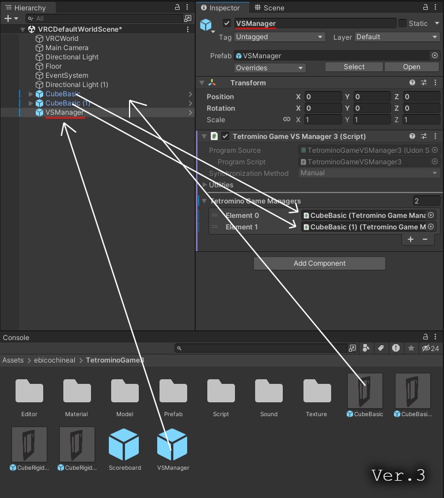444x498 pixels.
Task: Open Inspector panel three-dot options
Action: pos(435,7)
